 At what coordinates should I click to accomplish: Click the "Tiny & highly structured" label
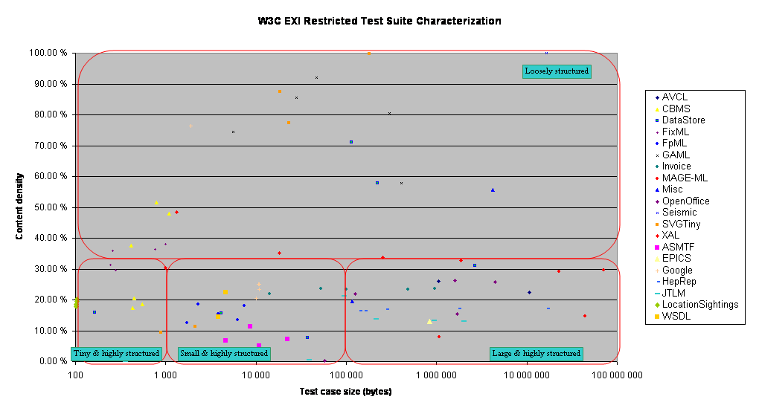pos(116,354)
